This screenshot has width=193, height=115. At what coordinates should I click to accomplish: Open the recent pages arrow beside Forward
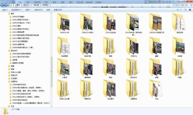[8, 5]
